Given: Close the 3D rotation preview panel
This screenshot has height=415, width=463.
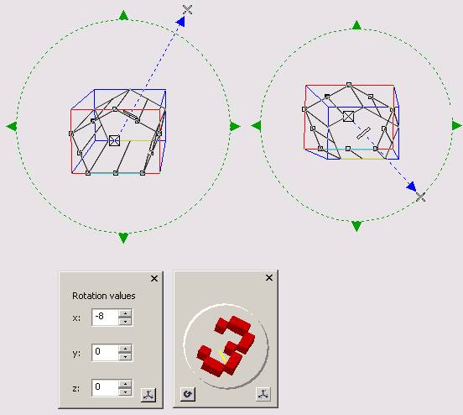Looking at the screenshot, I should click(269, 278).
